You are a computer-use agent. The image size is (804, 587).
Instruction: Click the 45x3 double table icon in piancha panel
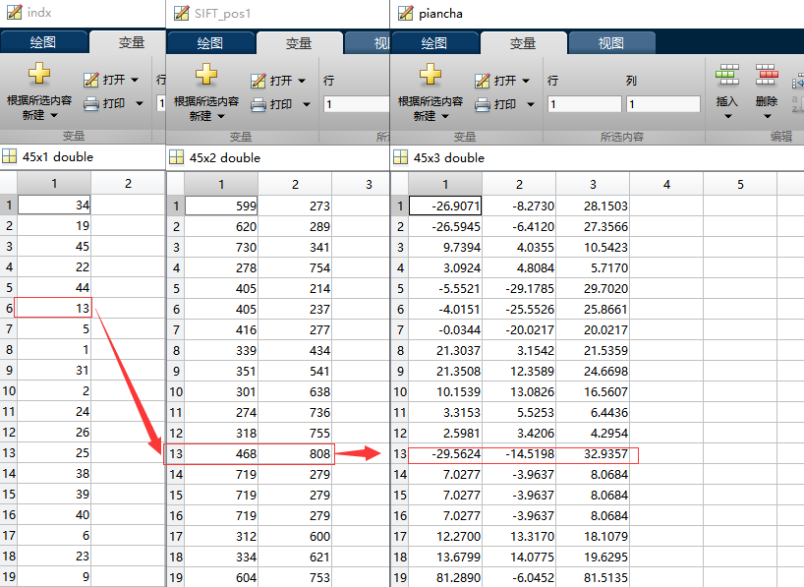[x=400, y=157]
